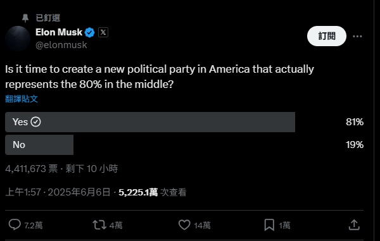Open the three-dot more options menu
Screen dimensions: 380x241
(x=357, y=36)
